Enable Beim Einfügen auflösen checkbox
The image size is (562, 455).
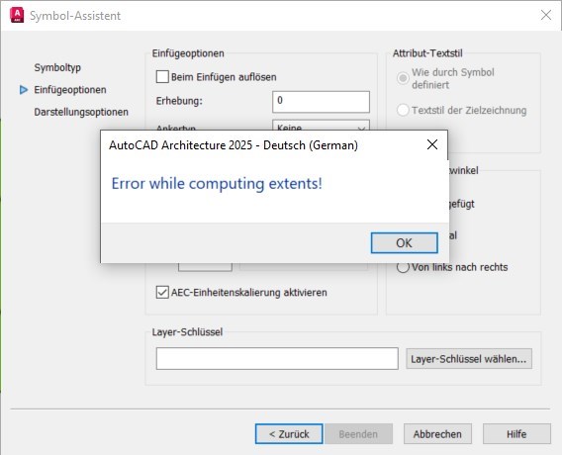click(162, 77)
